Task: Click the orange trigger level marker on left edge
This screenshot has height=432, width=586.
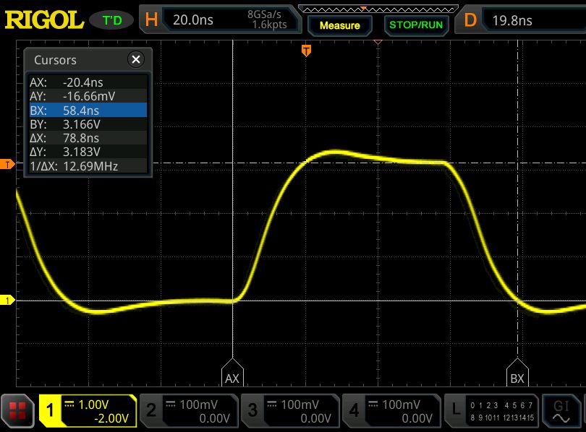Action: tap(7, 164)
